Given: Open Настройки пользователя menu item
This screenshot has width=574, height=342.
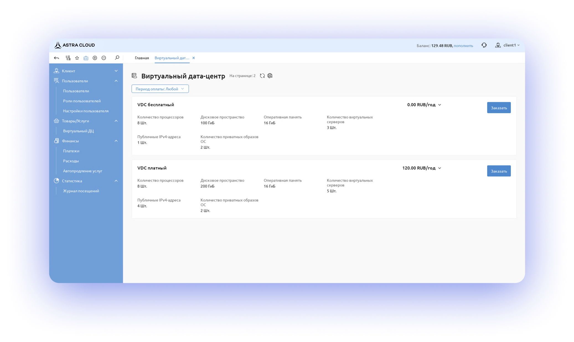Looking at the screenshot, I should 86,111.
